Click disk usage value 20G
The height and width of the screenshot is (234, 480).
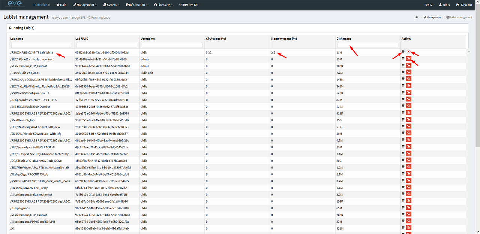tap(339, 160)
